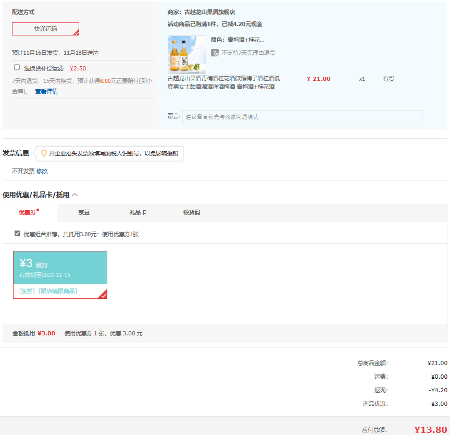Click the ¥2.50 shipping insurance price
450x435 pixels.
point(78,68)
